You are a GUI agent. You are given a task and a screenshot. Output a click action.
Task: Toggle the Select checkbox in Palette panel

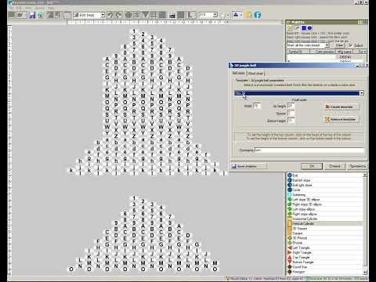350,45
